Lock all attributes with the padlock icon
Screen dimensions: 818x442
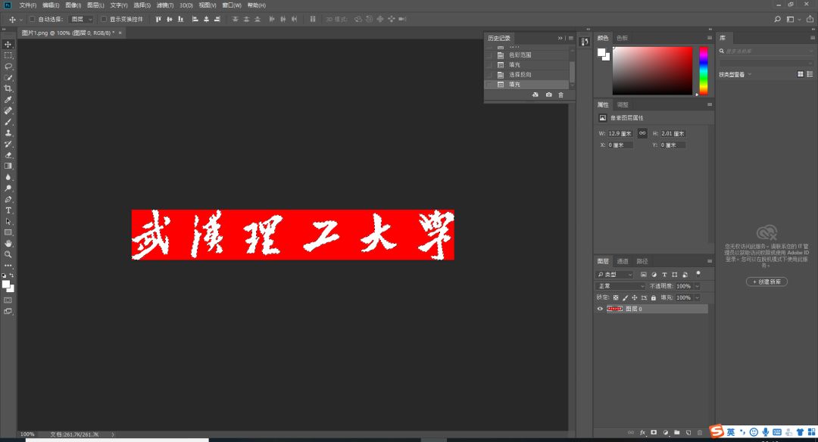tap(653, 297)
